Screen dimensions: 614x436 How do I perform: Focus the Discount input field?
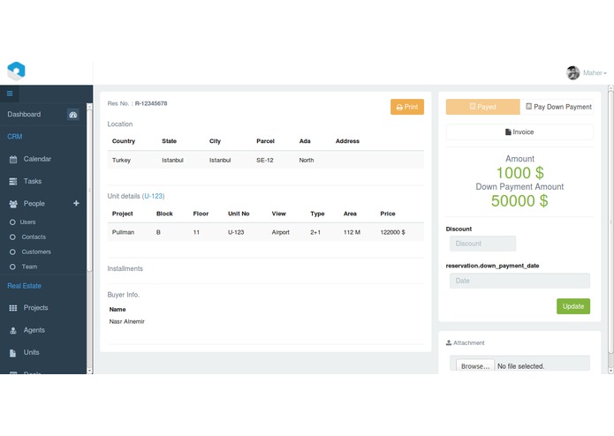482,244
